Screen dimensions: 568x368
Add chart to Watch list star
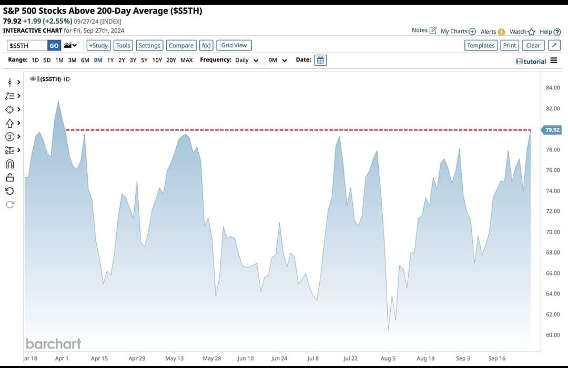pyautogui.click(x=531, y=32)
